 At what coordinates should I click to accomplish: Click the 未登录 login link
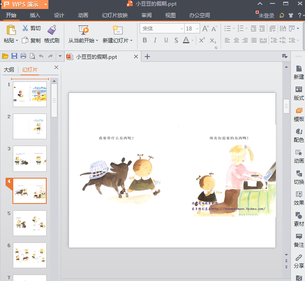point(266,15)
